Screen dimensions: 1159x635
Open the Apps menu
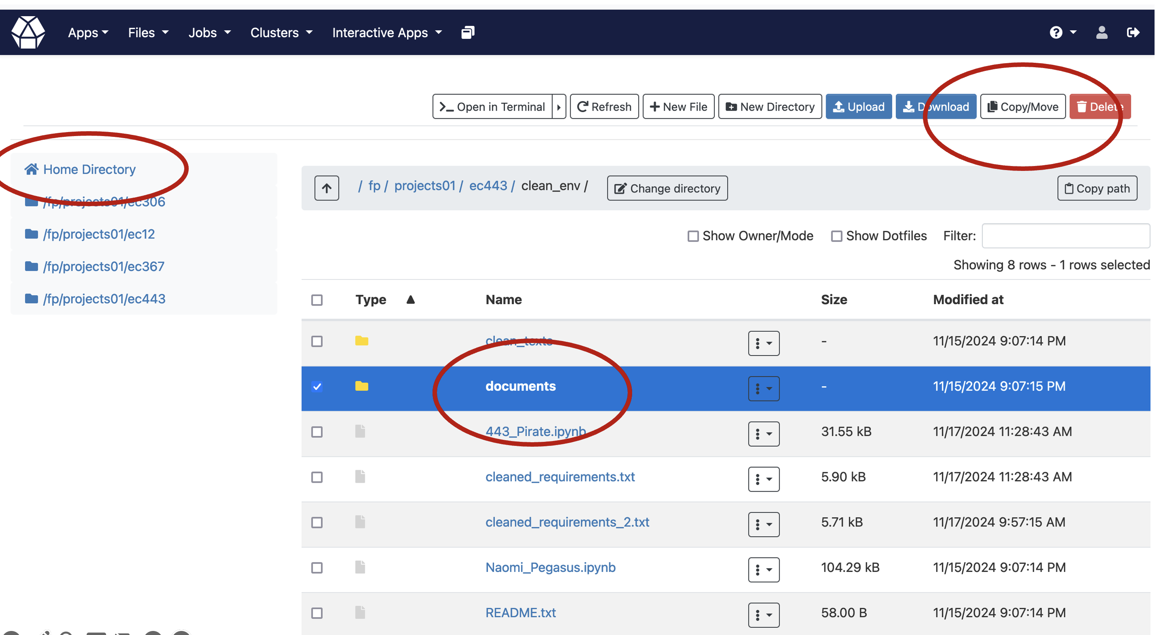click(x=88, y=32)
